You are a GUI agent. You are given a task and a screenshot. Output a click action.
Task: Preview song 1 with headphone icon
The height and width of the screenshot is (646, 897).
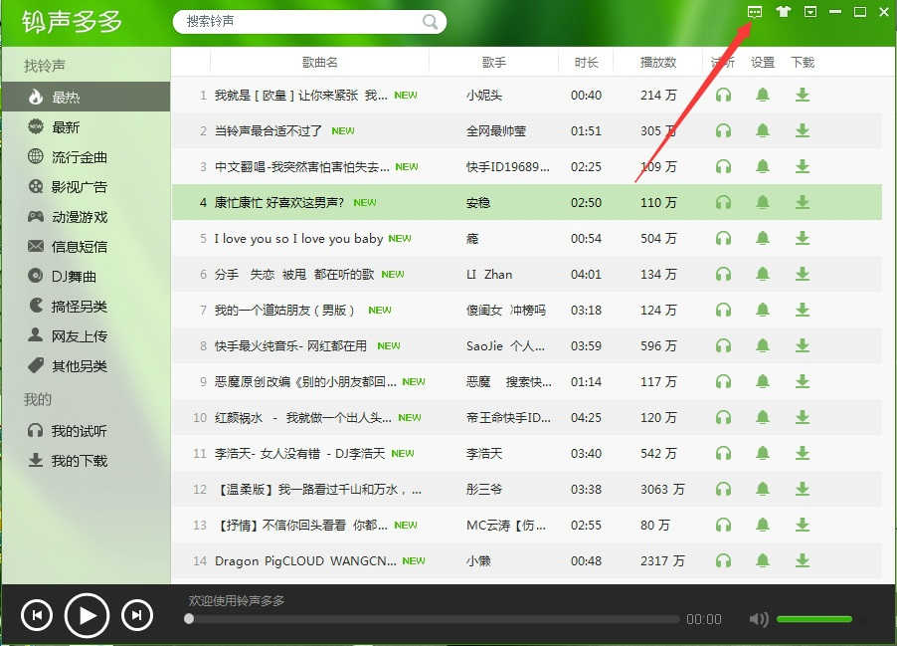(x=723, y=96)
